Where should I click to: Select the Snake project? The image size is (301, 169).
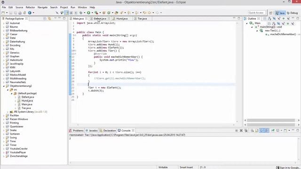point(13,131)
